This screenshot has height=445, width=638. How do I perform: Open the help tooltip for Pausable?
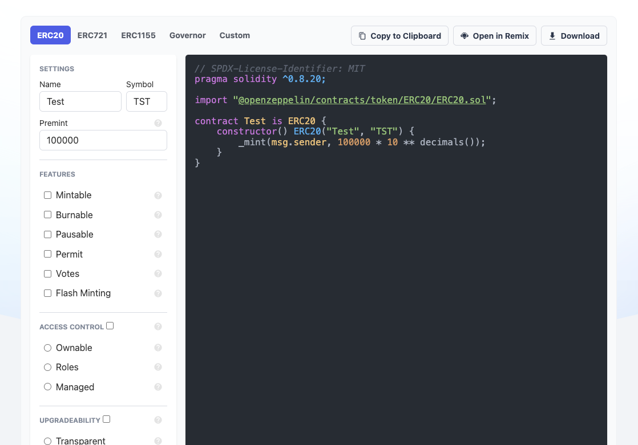(158, 234)
